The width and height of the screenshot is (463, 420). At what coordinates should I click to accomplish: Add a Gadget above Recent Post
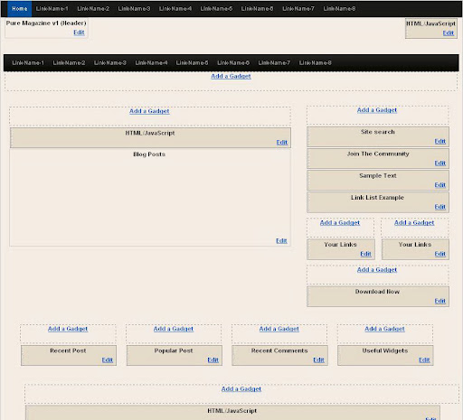point(68,329)
